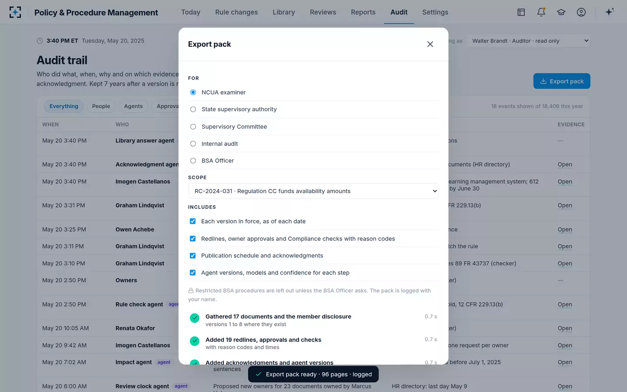Viewport: 627px width, 392px height.
Task: Open evidence for Owen Achebe row
Action: 565,230
